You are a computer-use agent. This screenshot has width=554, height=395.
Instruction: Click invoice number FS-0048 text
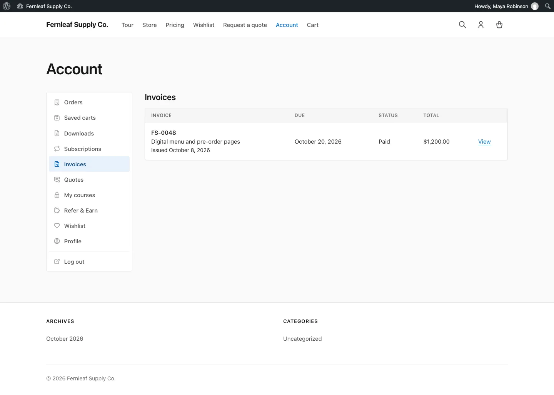[164, 133]
